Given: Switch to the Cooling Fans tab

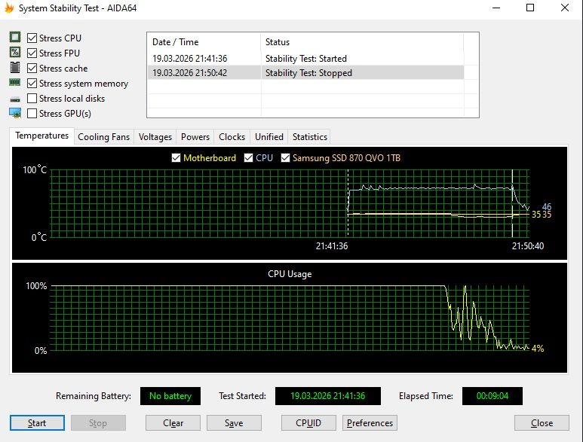Looking at the screenshot, I should (x=104, y=137).
